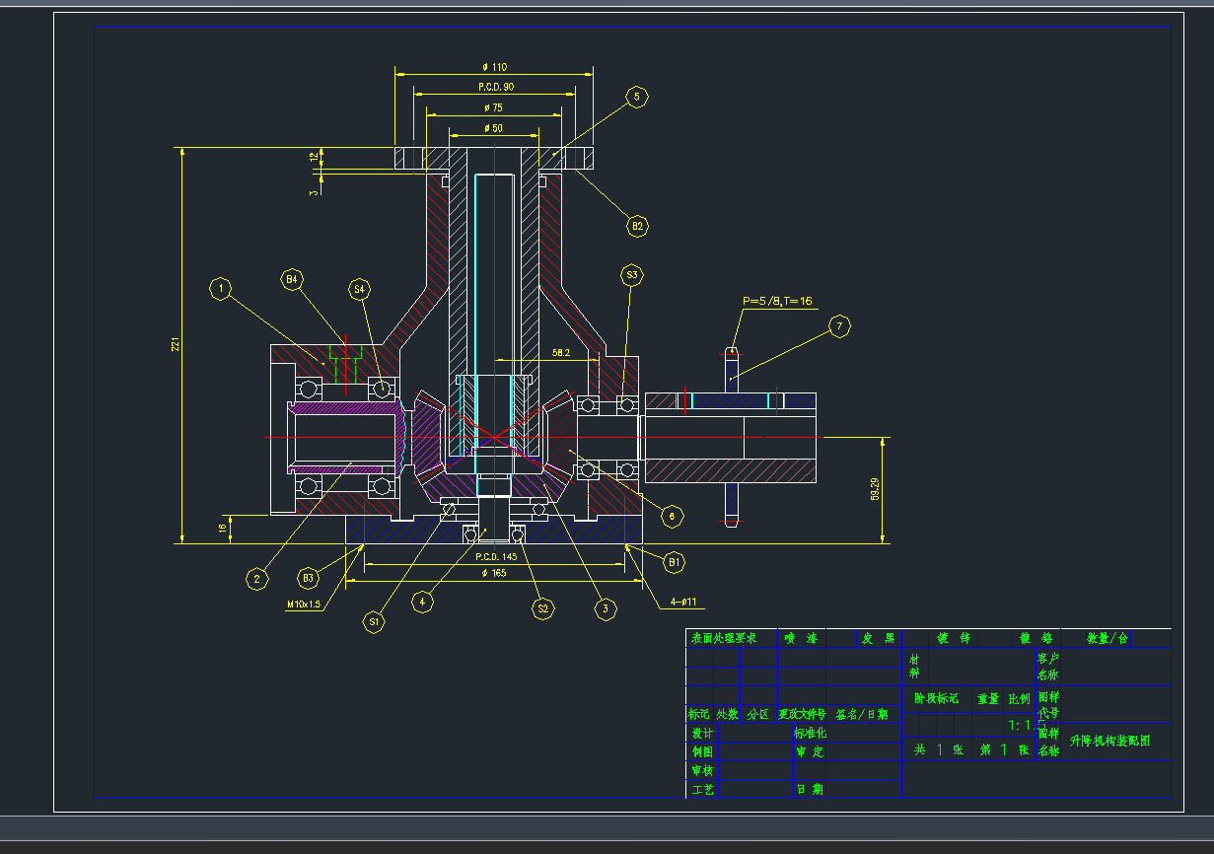Select the S4 balloon label
The height and width of the screenshot is (854, 1214).
(361, 289)
